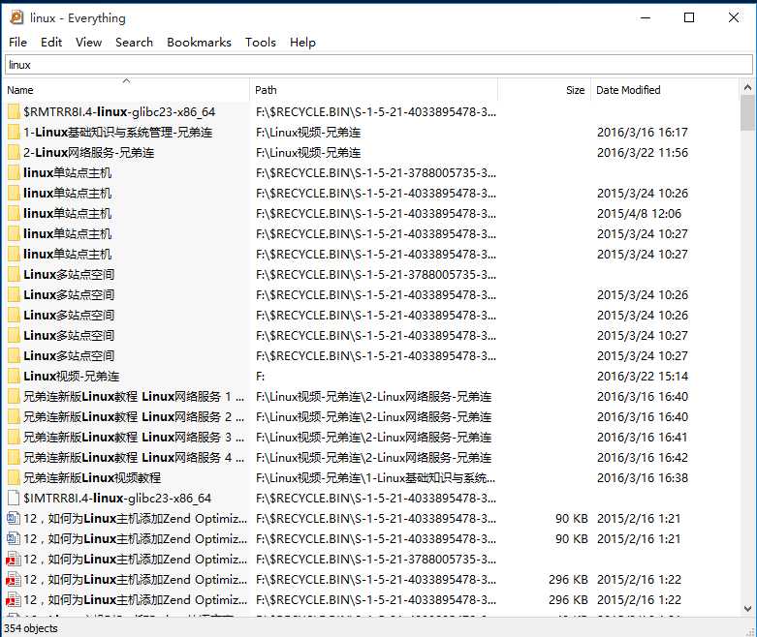
Task: Click blank file icon of $IMTRR8I.4-linux-glibc23-x86_64
Action: click(x=14, y=499)
